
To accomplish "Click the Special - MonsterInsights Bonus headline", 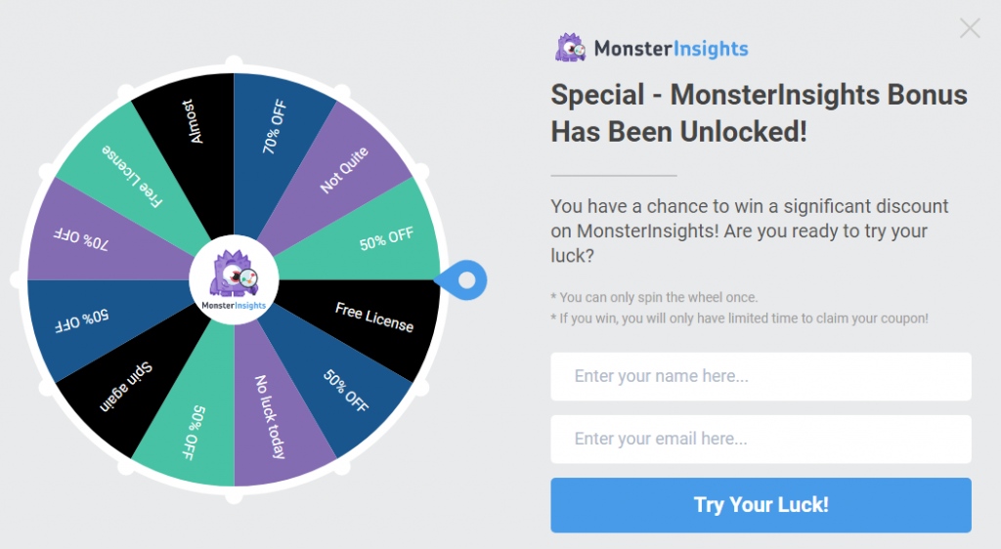I will [759, 113].
